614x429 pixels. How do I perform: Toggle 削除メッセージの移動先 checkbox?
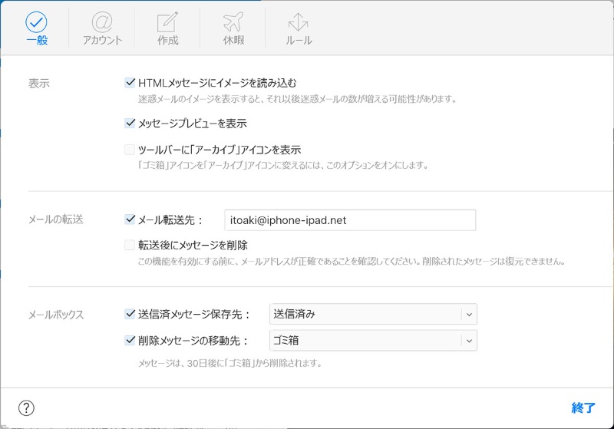(x=130, y=339)
